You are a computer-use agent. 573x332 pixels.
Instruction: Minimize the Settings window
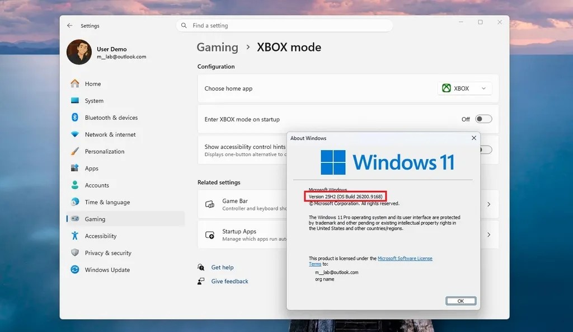pyautogui.click(x=461, y=22)
